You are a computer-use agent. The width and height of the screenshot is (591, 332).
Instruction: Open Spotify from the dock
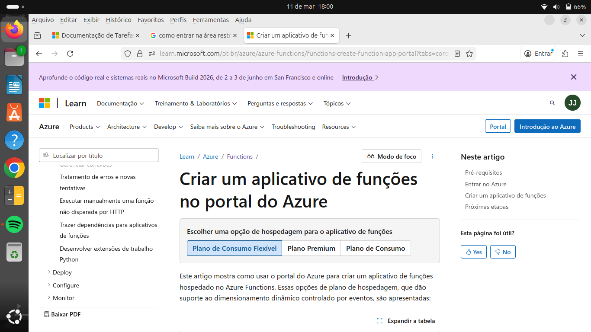pos(14,224)
